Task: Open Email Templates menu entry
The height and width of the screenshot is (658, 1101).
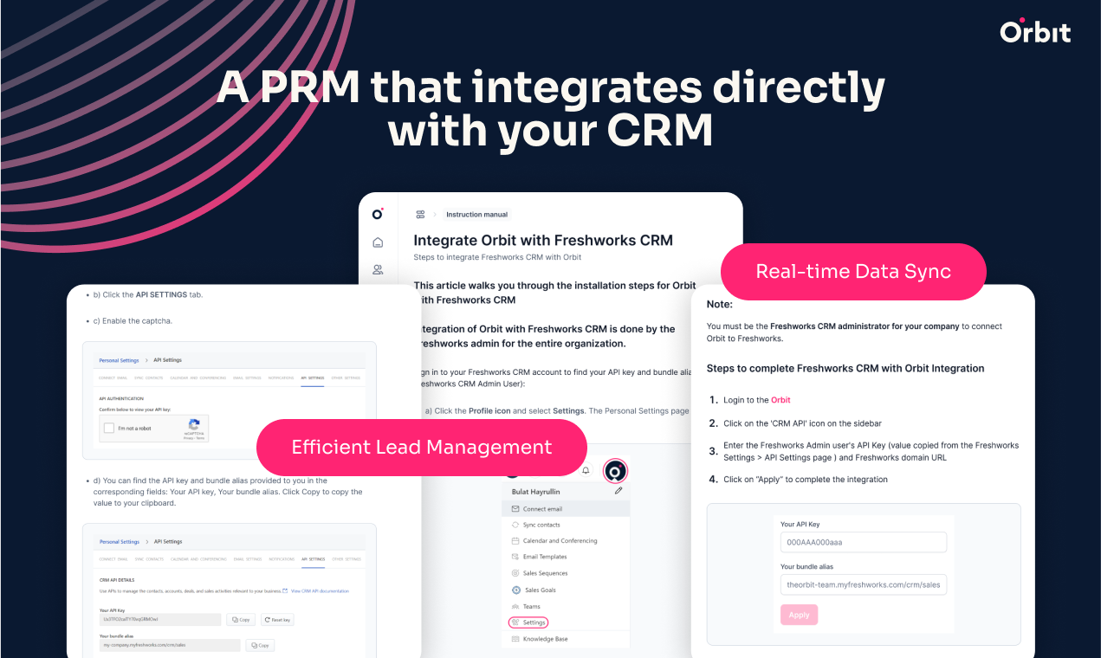Action: (566, 557)
